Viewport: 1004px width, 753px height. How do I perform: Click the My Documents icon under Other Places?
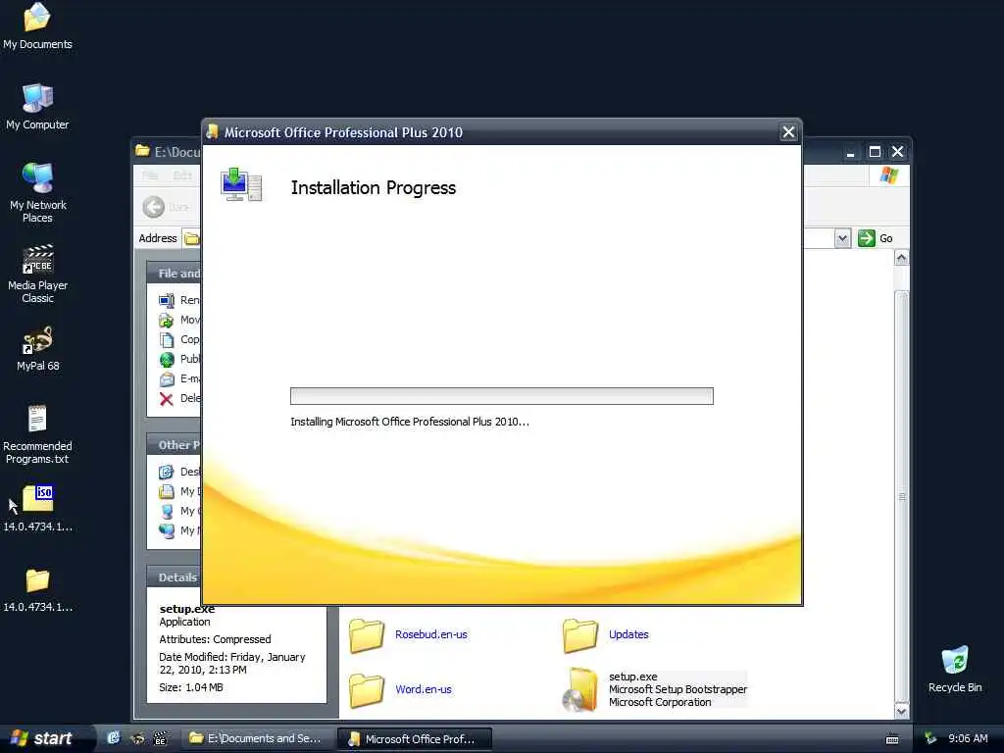point(167,492)
